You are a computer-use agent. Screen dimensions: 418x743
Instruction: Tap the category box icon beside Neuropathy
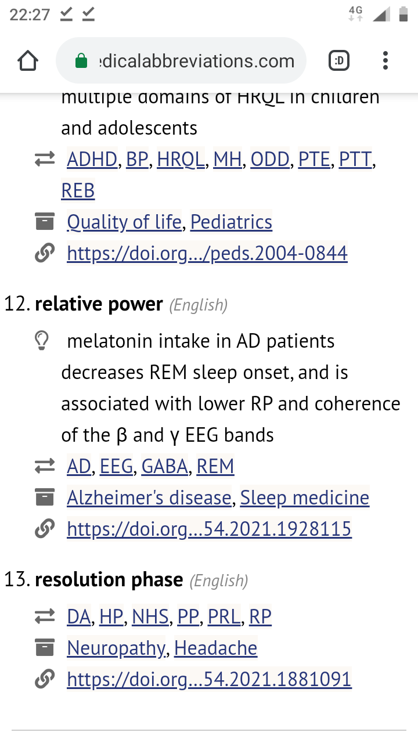(x=44, y=648)
